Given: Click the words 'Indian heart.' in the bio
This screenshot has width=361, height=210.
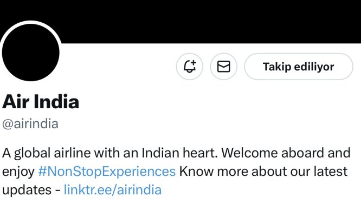Looking at the screenshot, I should pyautogui.click(x=179, y=153).
